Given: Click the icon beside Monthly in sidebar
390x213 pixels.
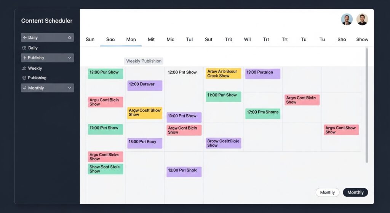Looking at the screenshot, I should point(25,88).
